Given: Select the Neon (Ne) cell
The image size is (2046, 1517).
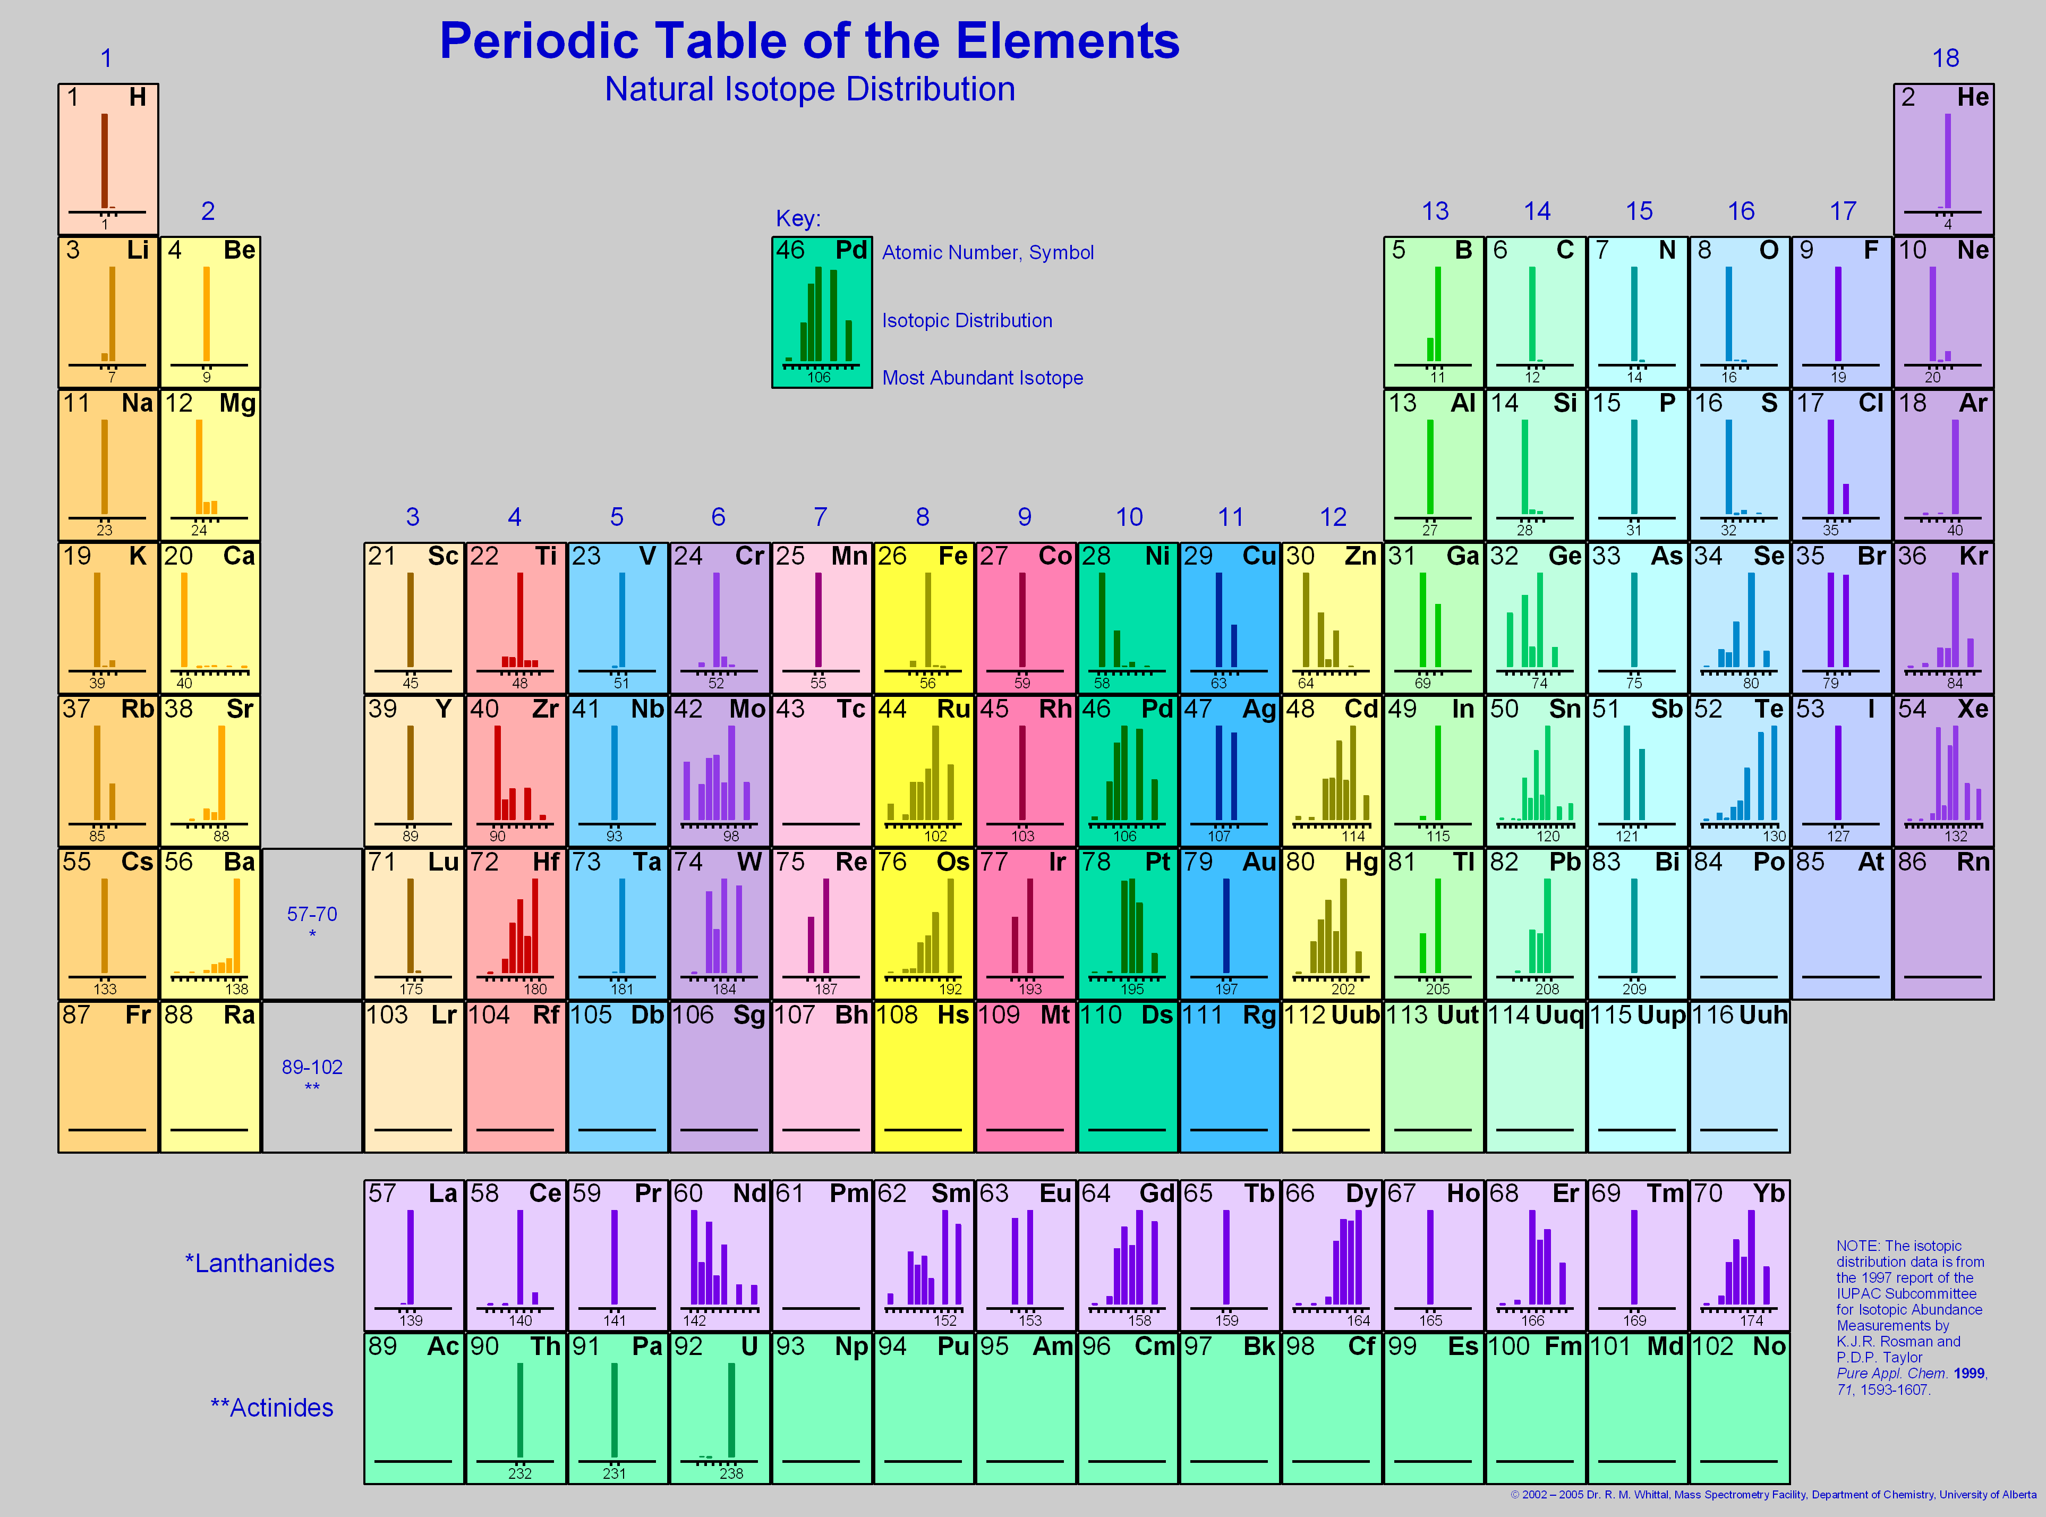Looking at the screenshot, I should (1944, 312).
